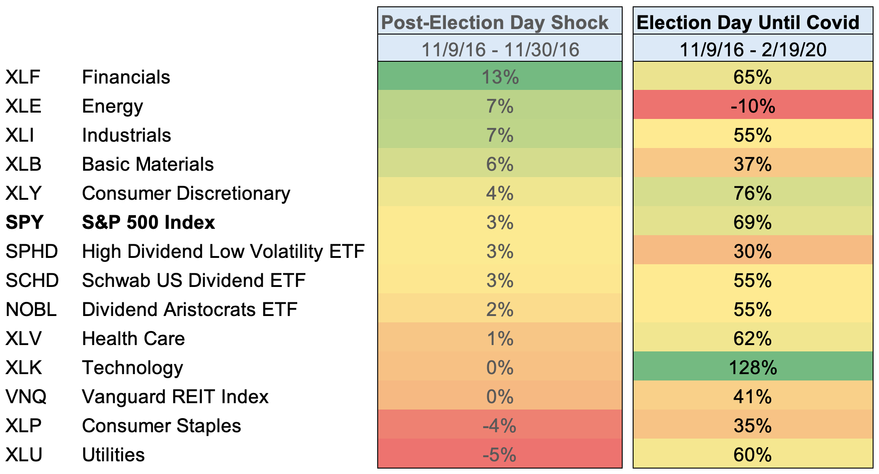This screenshot has width=879, height=474.
Task: Click the bold SPY ticker symbol
Action: pos(25,222)
